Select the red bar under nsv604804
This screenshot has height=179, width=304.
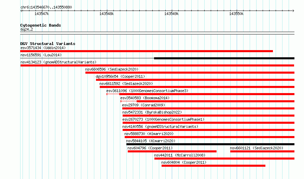213,166
